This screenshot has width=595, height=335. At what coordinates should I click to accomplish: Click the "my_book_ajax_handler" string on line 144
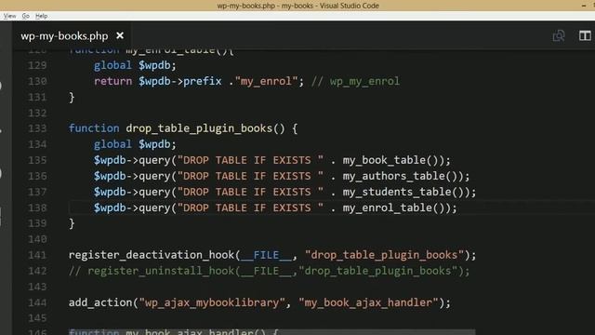(368, 302)
